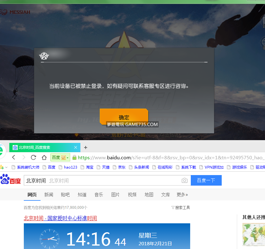The width and height of the screenshot is (265, 249).
Task: Reload the page with the refresh icon
Action: 33,157
